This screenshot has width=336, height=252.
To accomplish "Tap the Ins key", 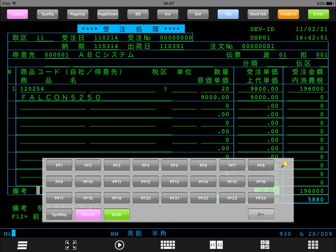I will tap(168, 14).
